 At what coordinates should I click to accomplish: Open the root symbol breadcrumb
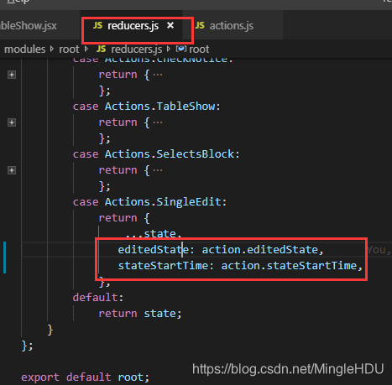pos(199,49)
